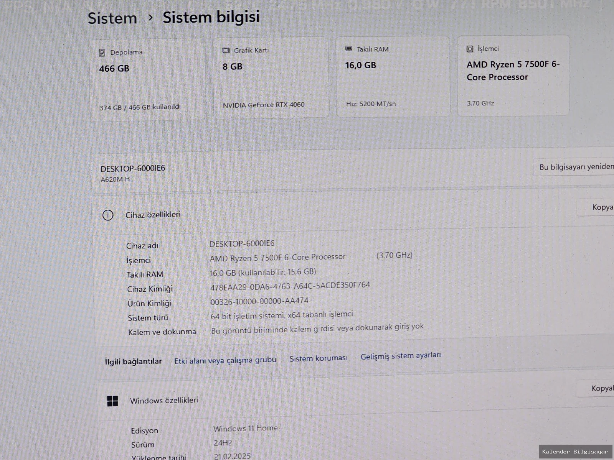Select 16,0 GB (kullanılabilir: 15,6 GB) value

tap(263, 272)
